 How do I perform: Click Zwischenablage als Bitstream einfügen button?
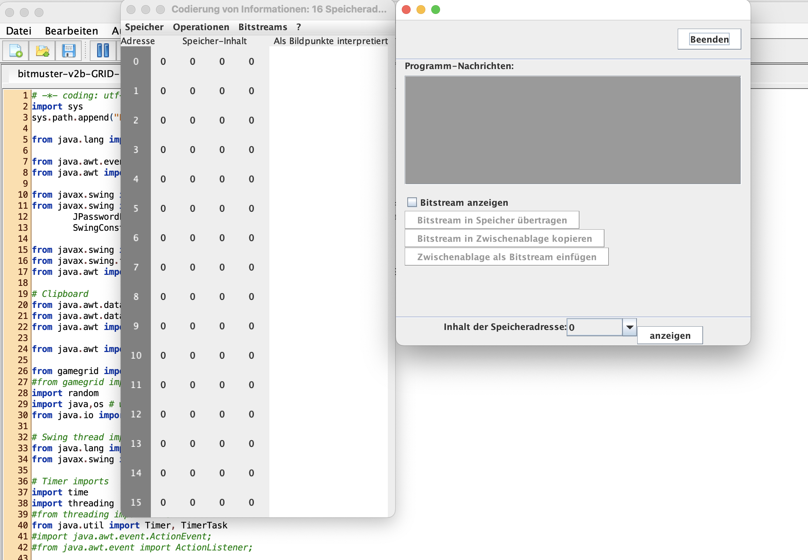click(x=506, y=257)
